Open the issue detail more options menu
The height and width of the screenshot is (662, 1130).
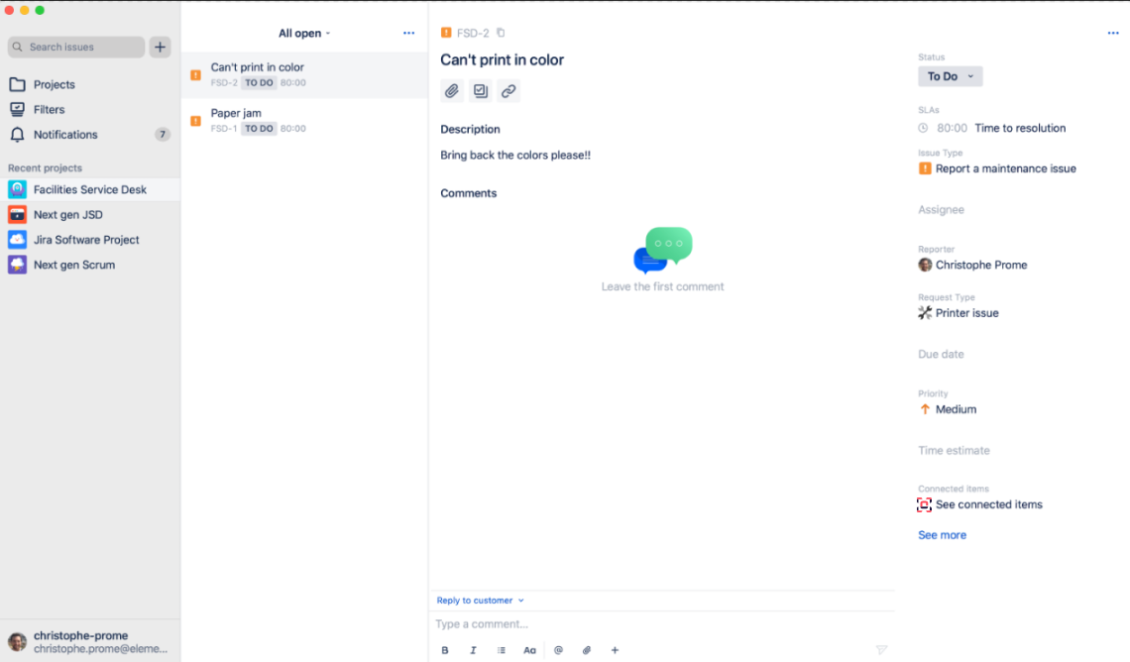(x=1112, y=33)
